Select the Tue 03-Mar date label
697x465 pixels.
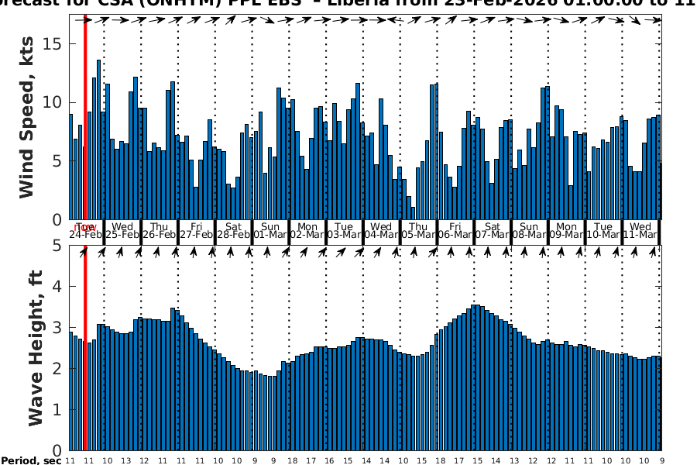click(345, 230)
